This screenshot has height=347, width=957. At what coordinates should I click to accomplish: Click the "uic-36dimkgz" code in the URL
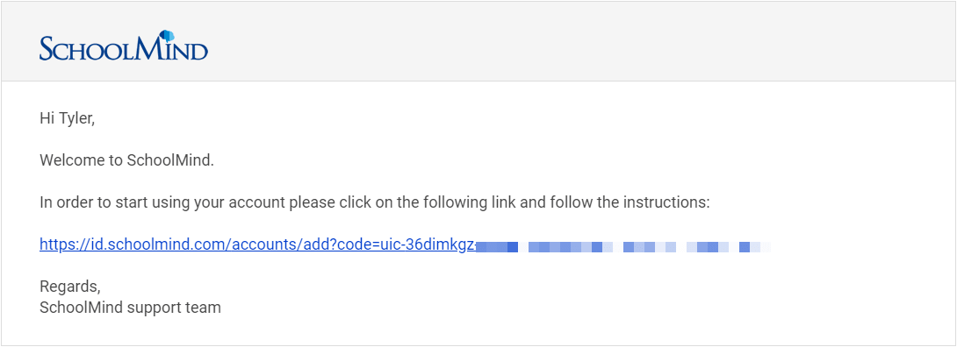click(x=427, y=244)
